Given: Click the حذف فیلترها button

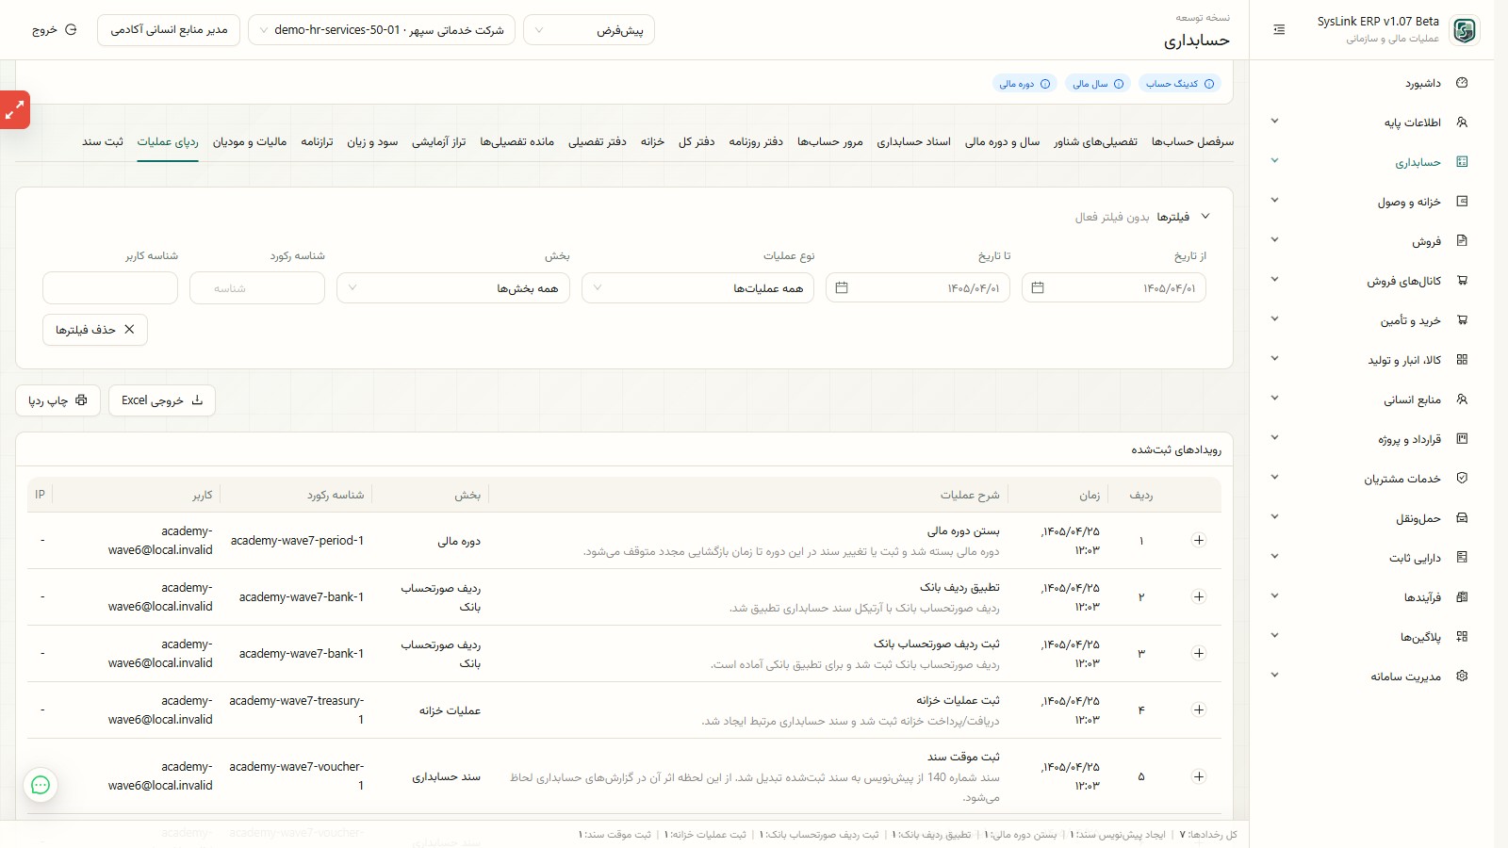Looking at the screenshot, I should [x=95, y=330].
